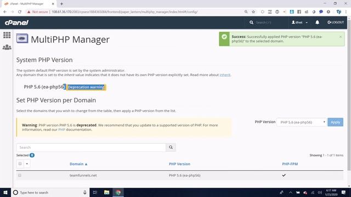Screen dimensions: 351x197
Task: Select the teamfunnels.net row checkbox
Action: point(20,175)
